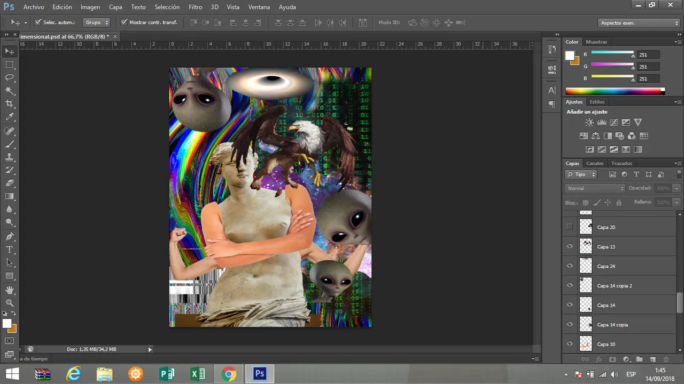Hide the Capa 24 layer
684x384 pixels.
[x=570, y=266]
